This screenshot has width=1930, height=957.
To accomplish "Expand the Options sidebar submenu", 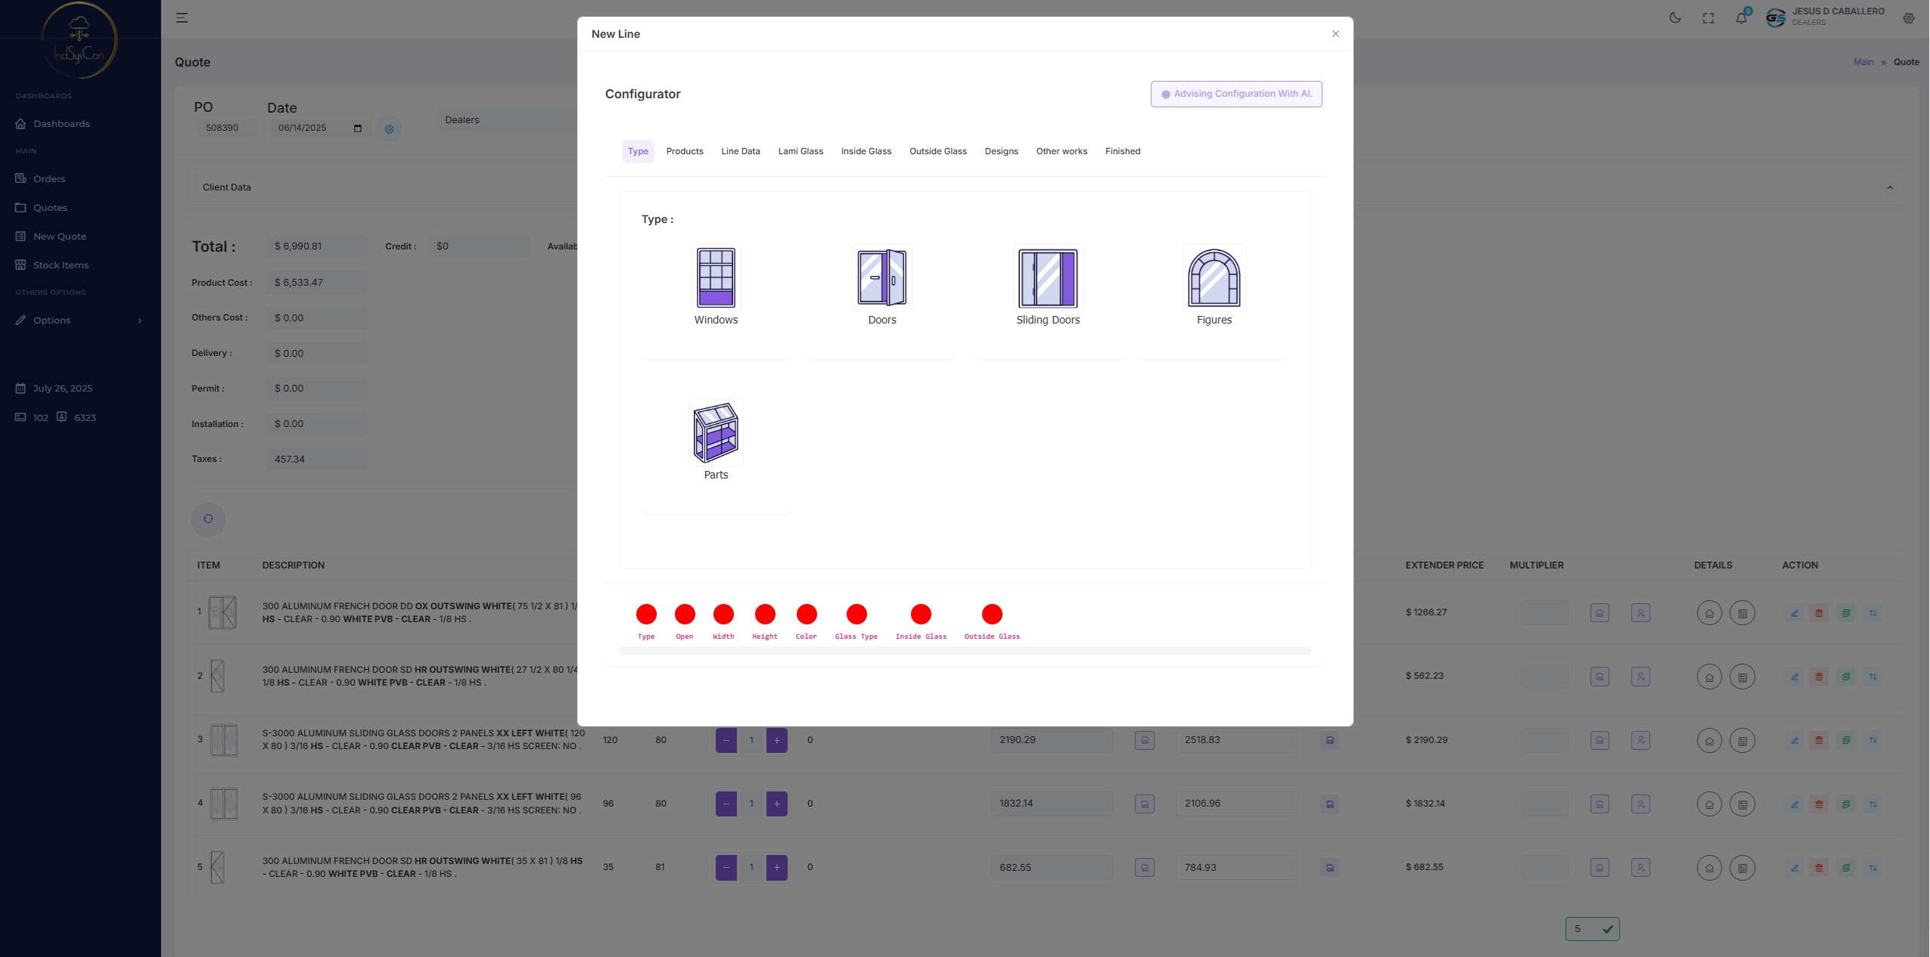I will (x=140, y=321).
